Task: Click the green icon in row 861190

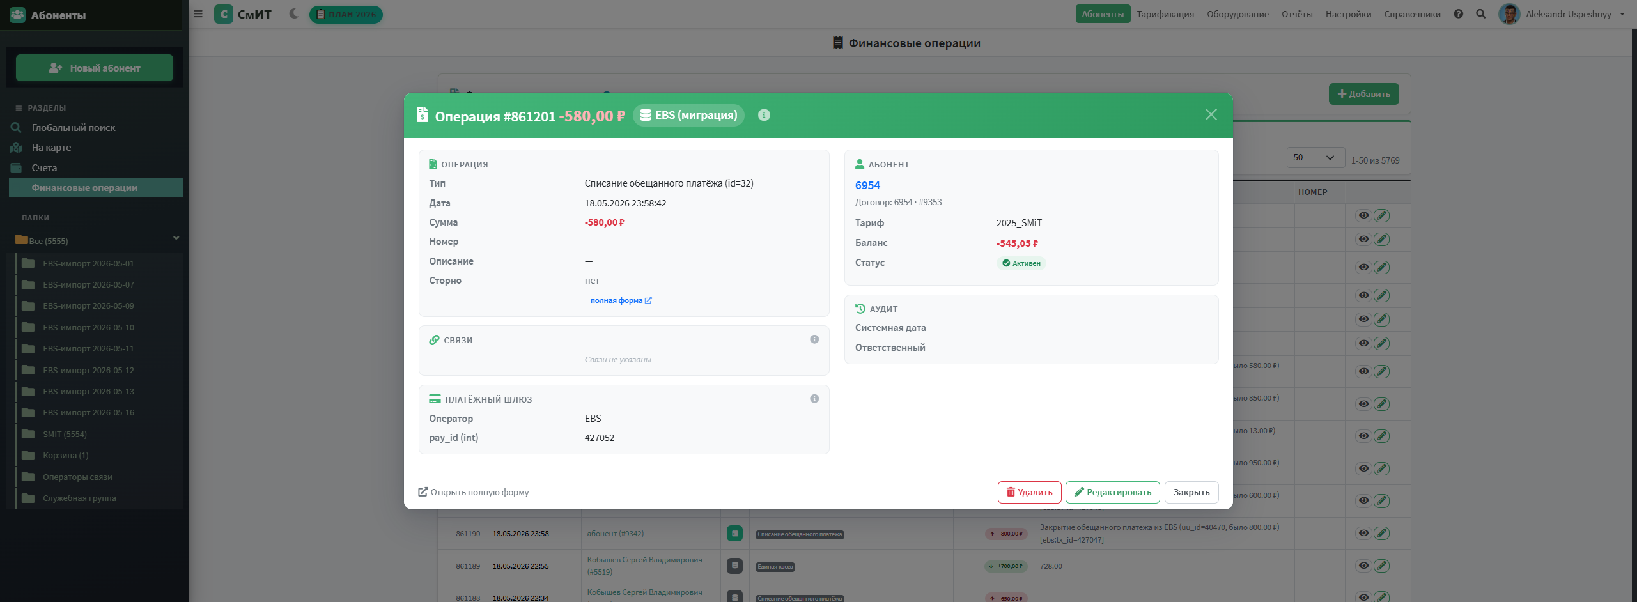Action: pos(735,533)
